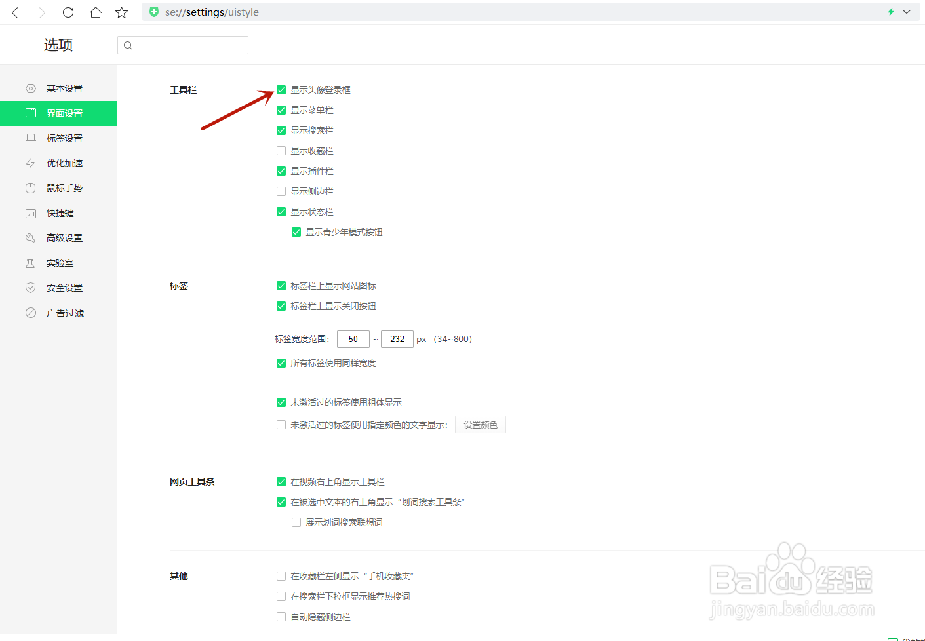The height and width of the screenshot is (641, 925).
Task: Select the 快捷键 shortcut key settings icon
Action: coord(30,213)
